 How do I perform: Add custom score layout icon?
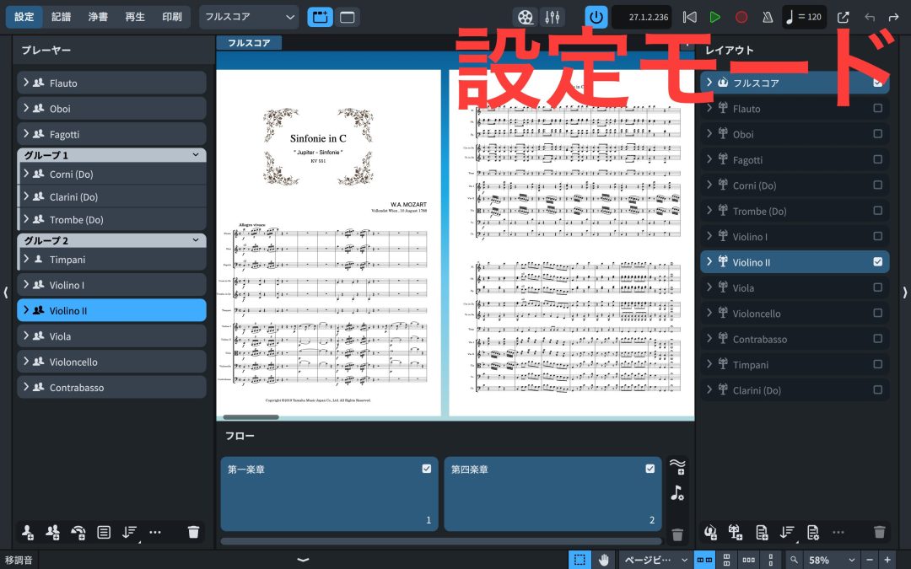762,532
